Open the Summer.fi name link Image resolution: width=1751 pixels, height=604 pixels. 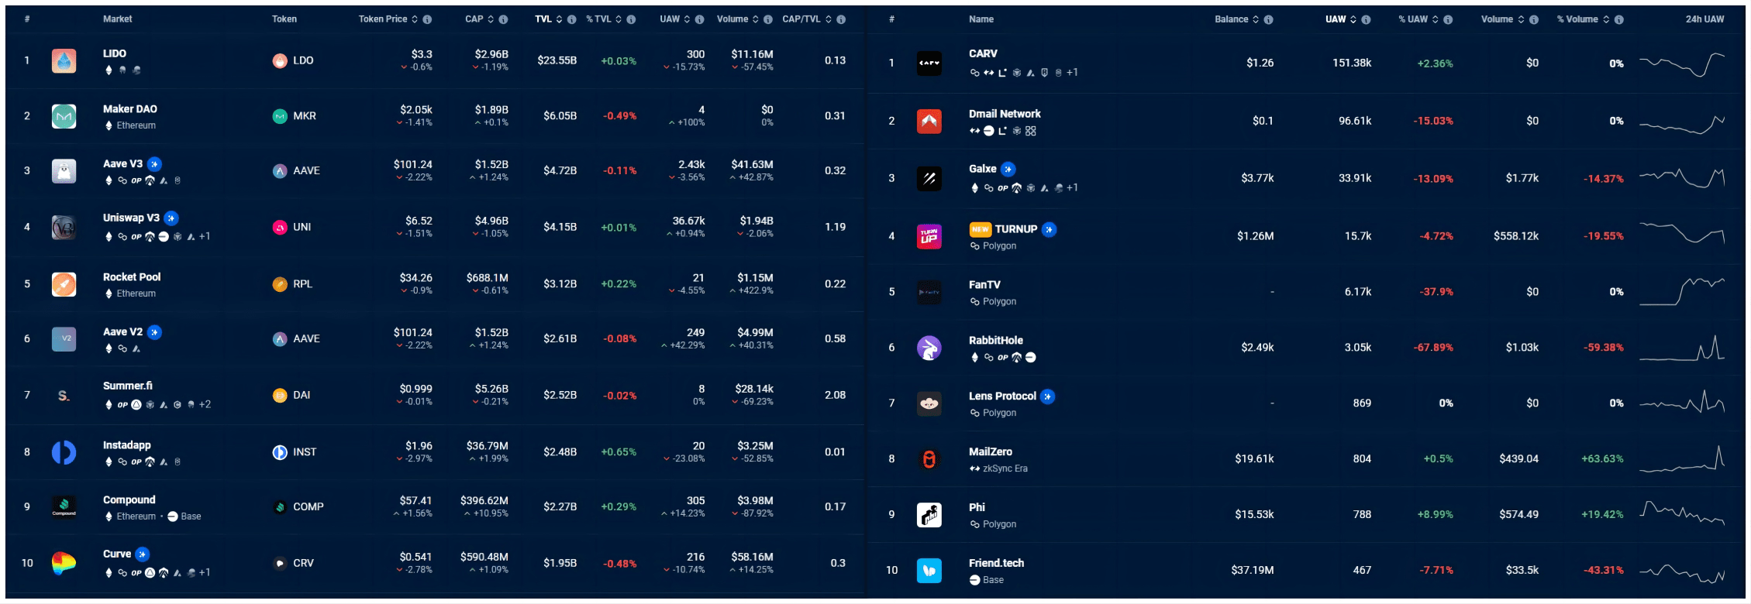click(128, 386)
